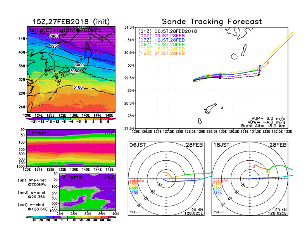The width and height of the screenshot is (307, 237).
Task: Click the '15Z' stamp in the V-wind panel
Action: tap(109, 177)
